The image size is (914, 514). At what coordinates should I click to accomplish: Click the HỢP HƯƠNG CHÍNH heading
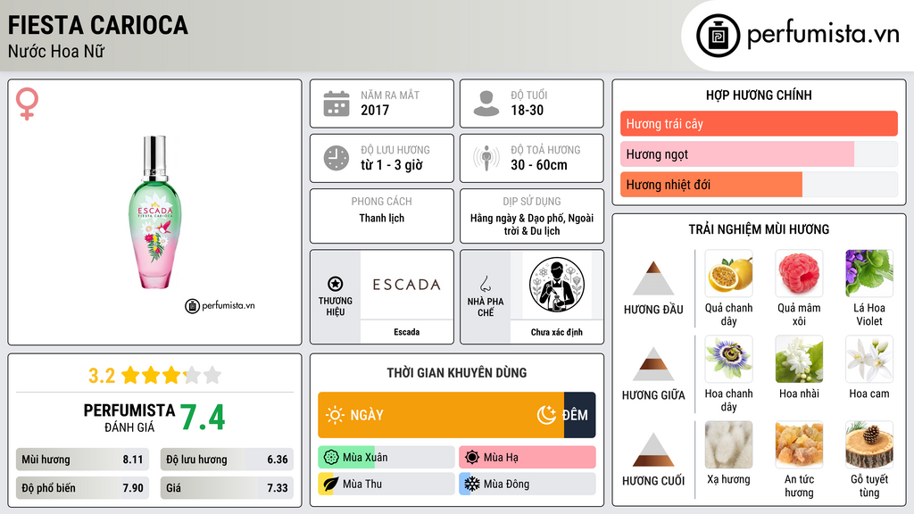pyautogui.click(x=759, y=95)
